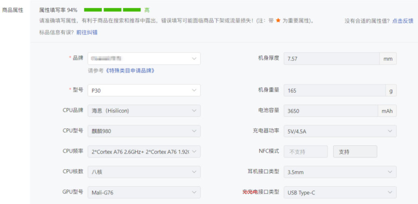Click the 机身重量 input field with 165
Viewport: 418px width, 204px height.
click(334, 91)
